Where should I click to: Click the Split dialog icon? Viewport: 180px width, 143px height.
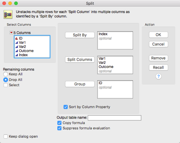pyautogui.click(x=8, y=14)
